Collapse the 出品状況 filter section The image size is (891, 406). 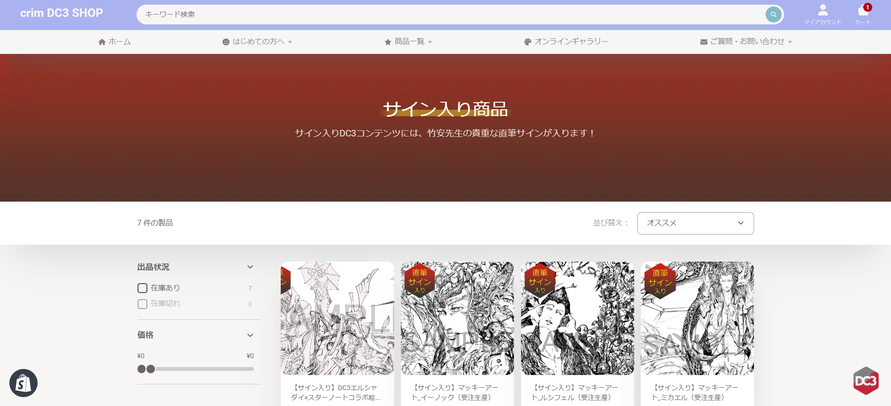click(250, 267)
